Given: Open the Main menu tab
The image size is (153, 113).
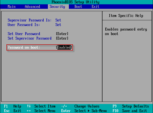Looking at the screenshot, I should coord(11,7).
